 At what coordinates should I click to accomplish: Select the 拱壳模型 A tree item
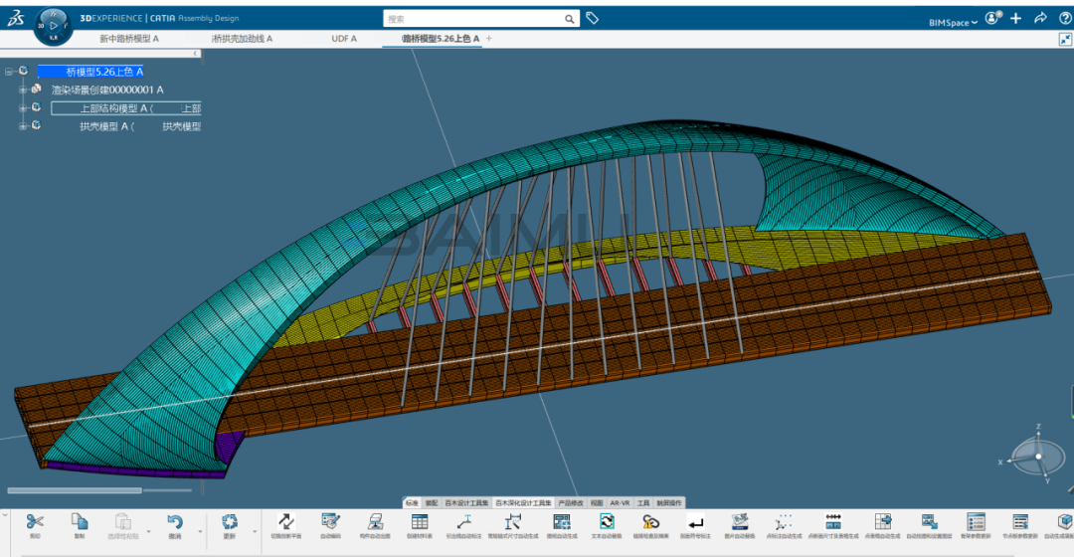105,126
